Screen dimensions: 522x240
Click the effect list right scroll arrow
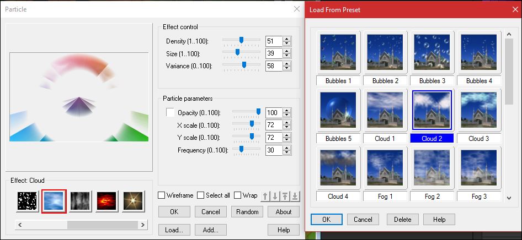click(143, 225)
